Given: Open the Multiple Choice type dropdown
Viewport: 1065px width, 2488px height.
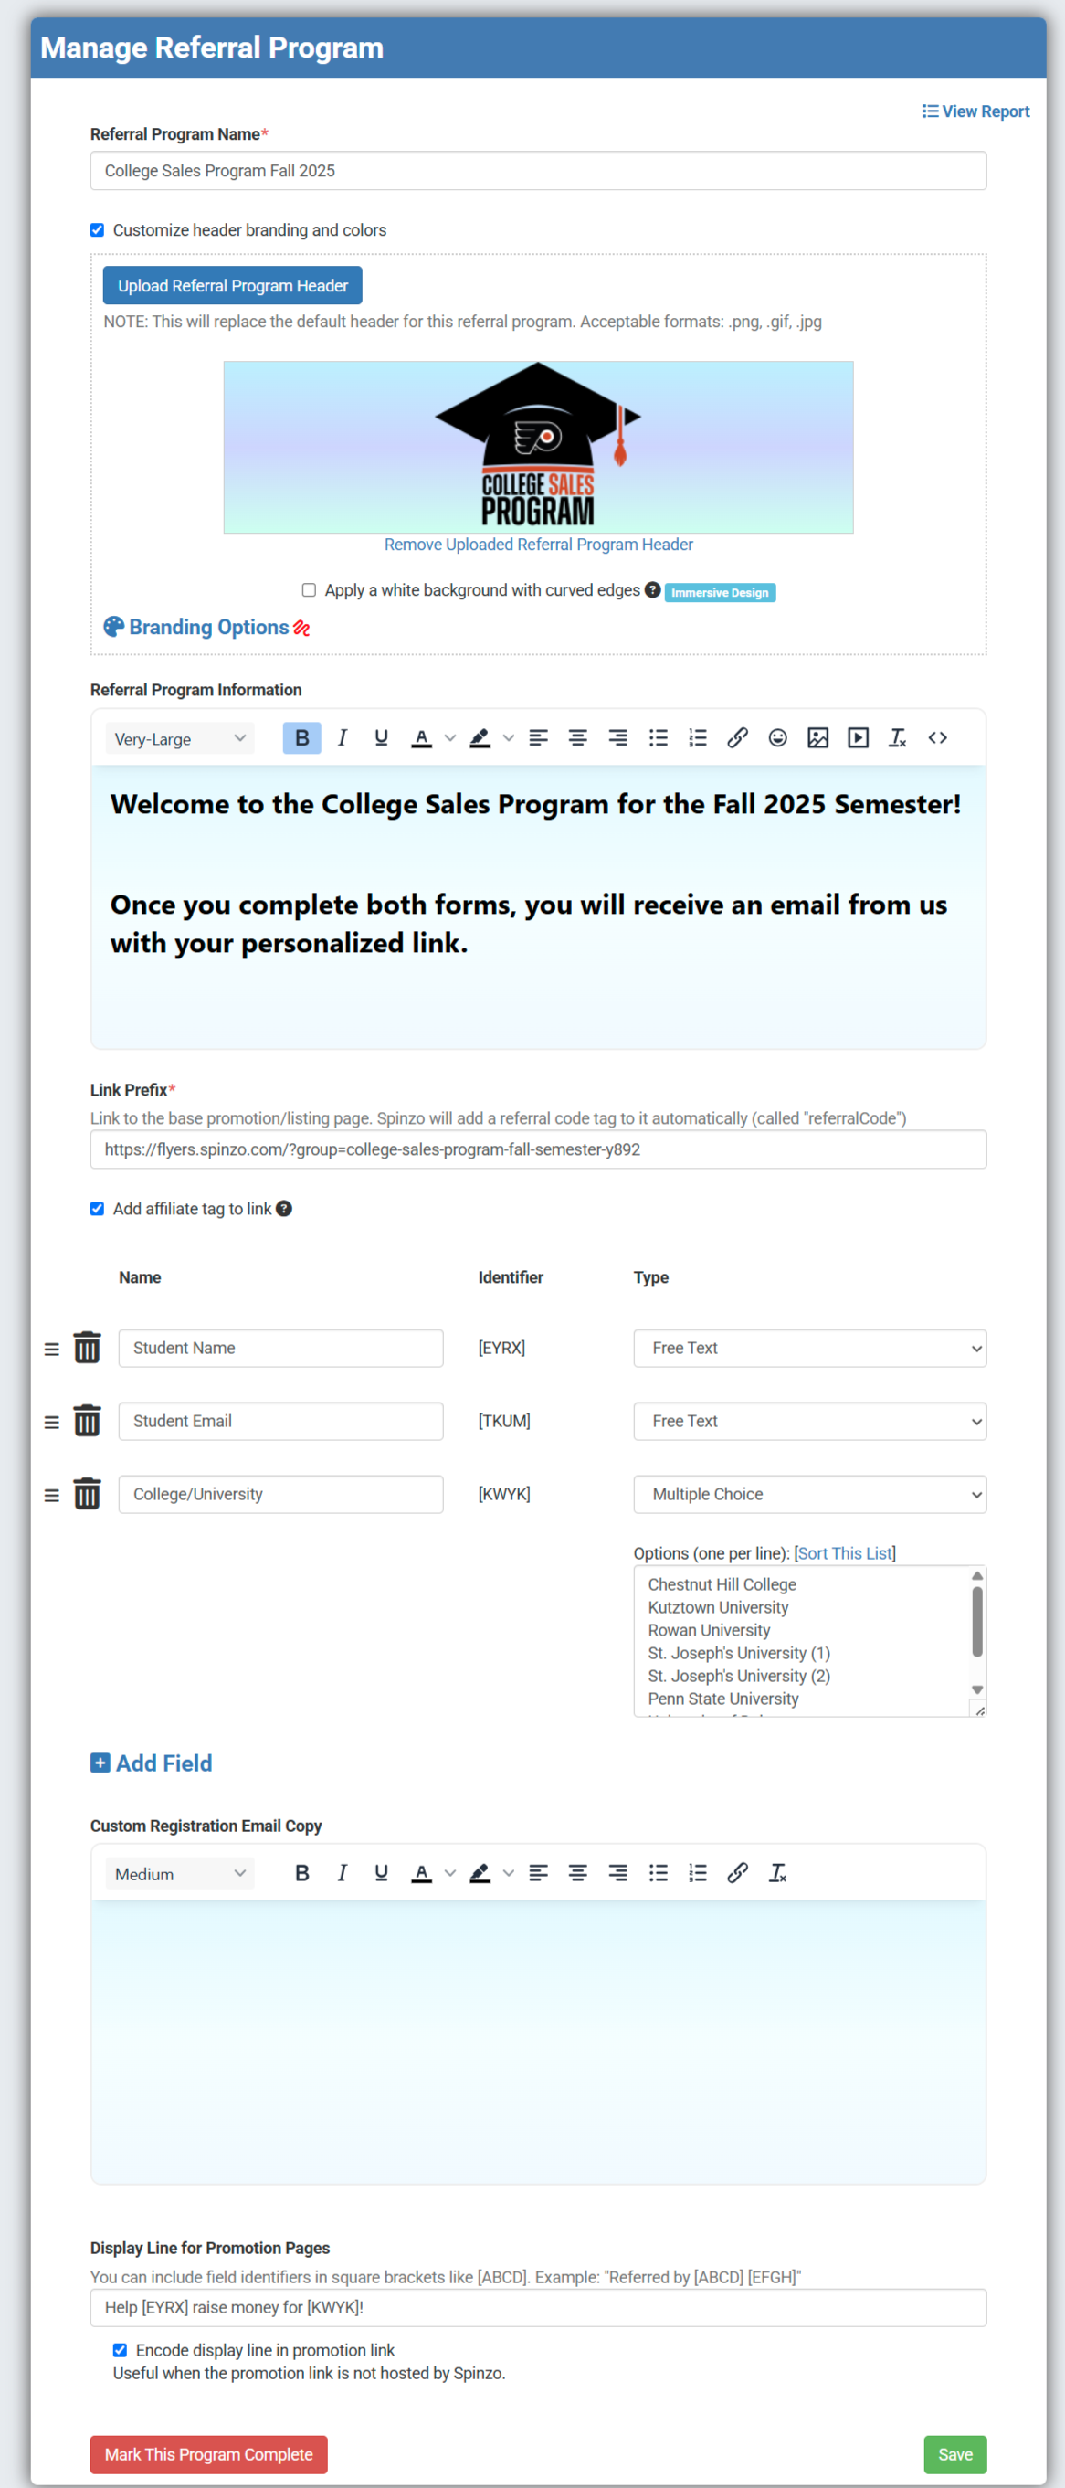Looking at the screenshot, I should tap(809, 1494).
